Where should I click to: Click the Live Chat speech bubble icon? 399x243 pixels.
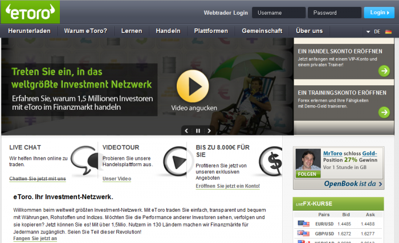pos(84,160)
